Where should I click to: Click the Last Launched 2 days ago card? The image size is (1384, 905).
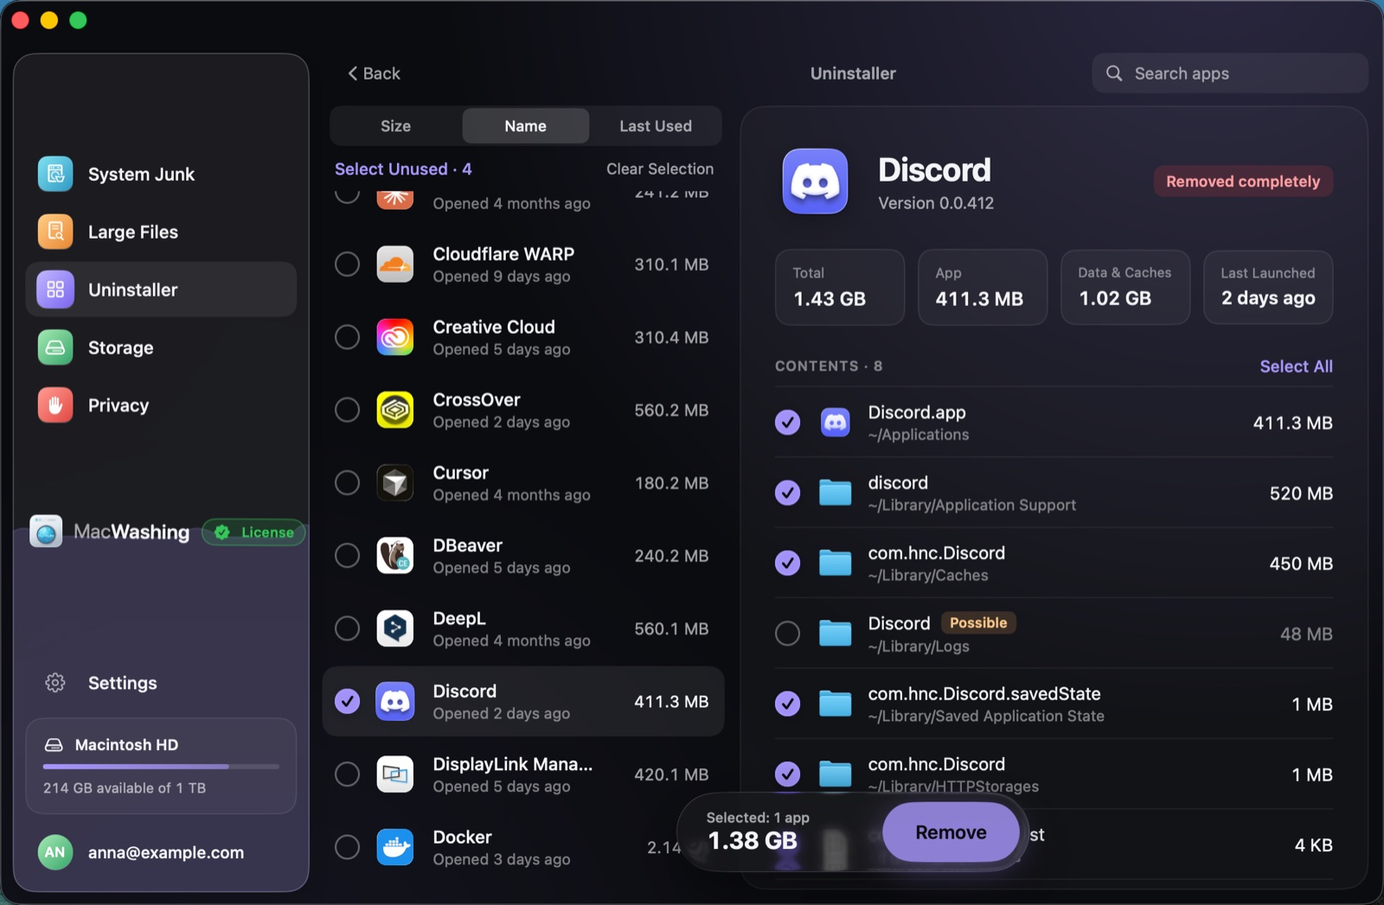[x=1268, y=288]
